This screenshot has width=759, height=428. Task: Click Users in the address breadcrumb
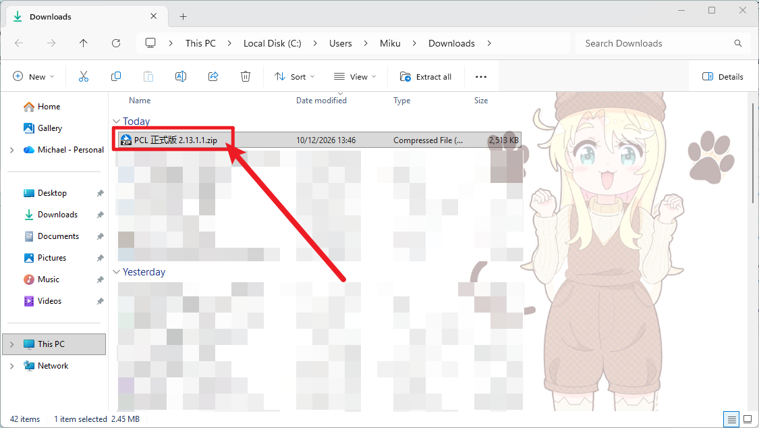(340, 43)
